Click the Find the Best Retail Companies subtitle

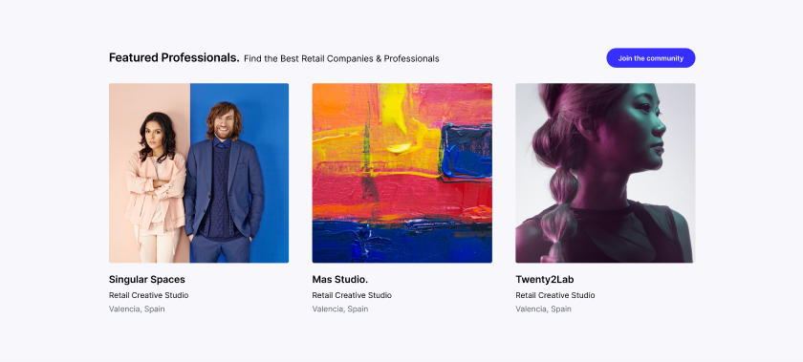(341, 59)
